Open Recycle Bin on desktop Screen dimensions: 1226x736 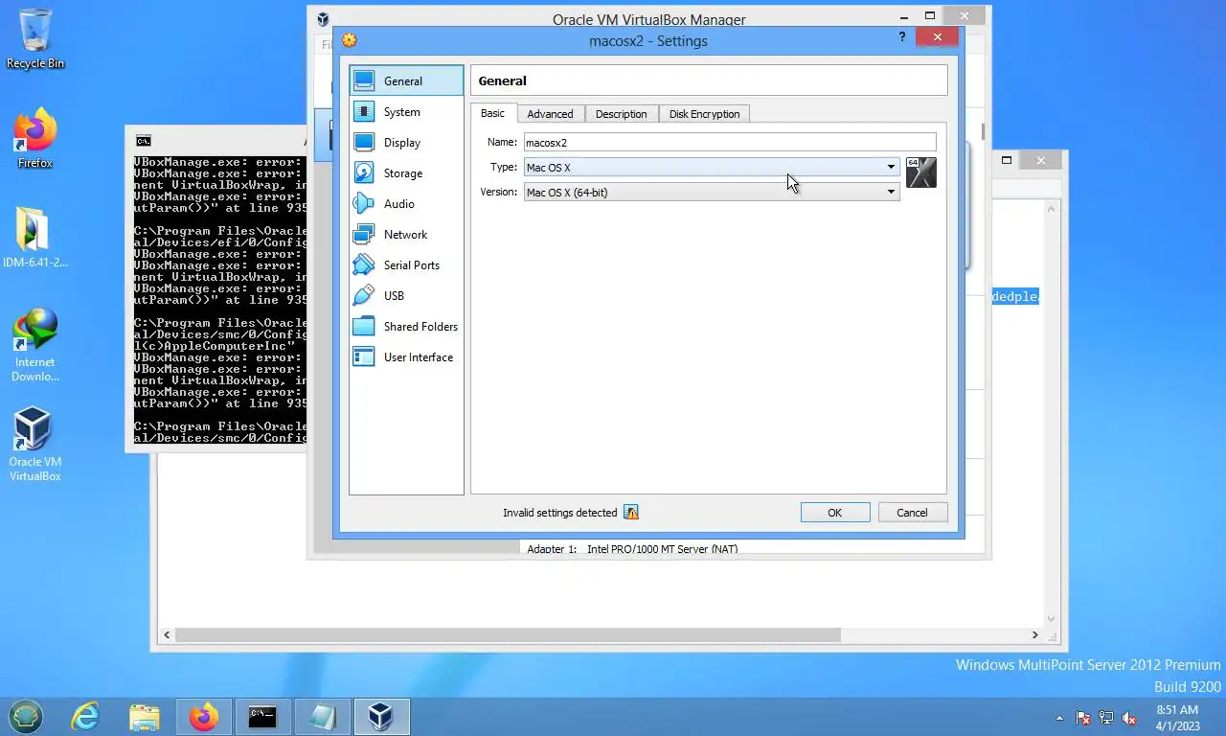pyautogui.click(x=35, y=38)
